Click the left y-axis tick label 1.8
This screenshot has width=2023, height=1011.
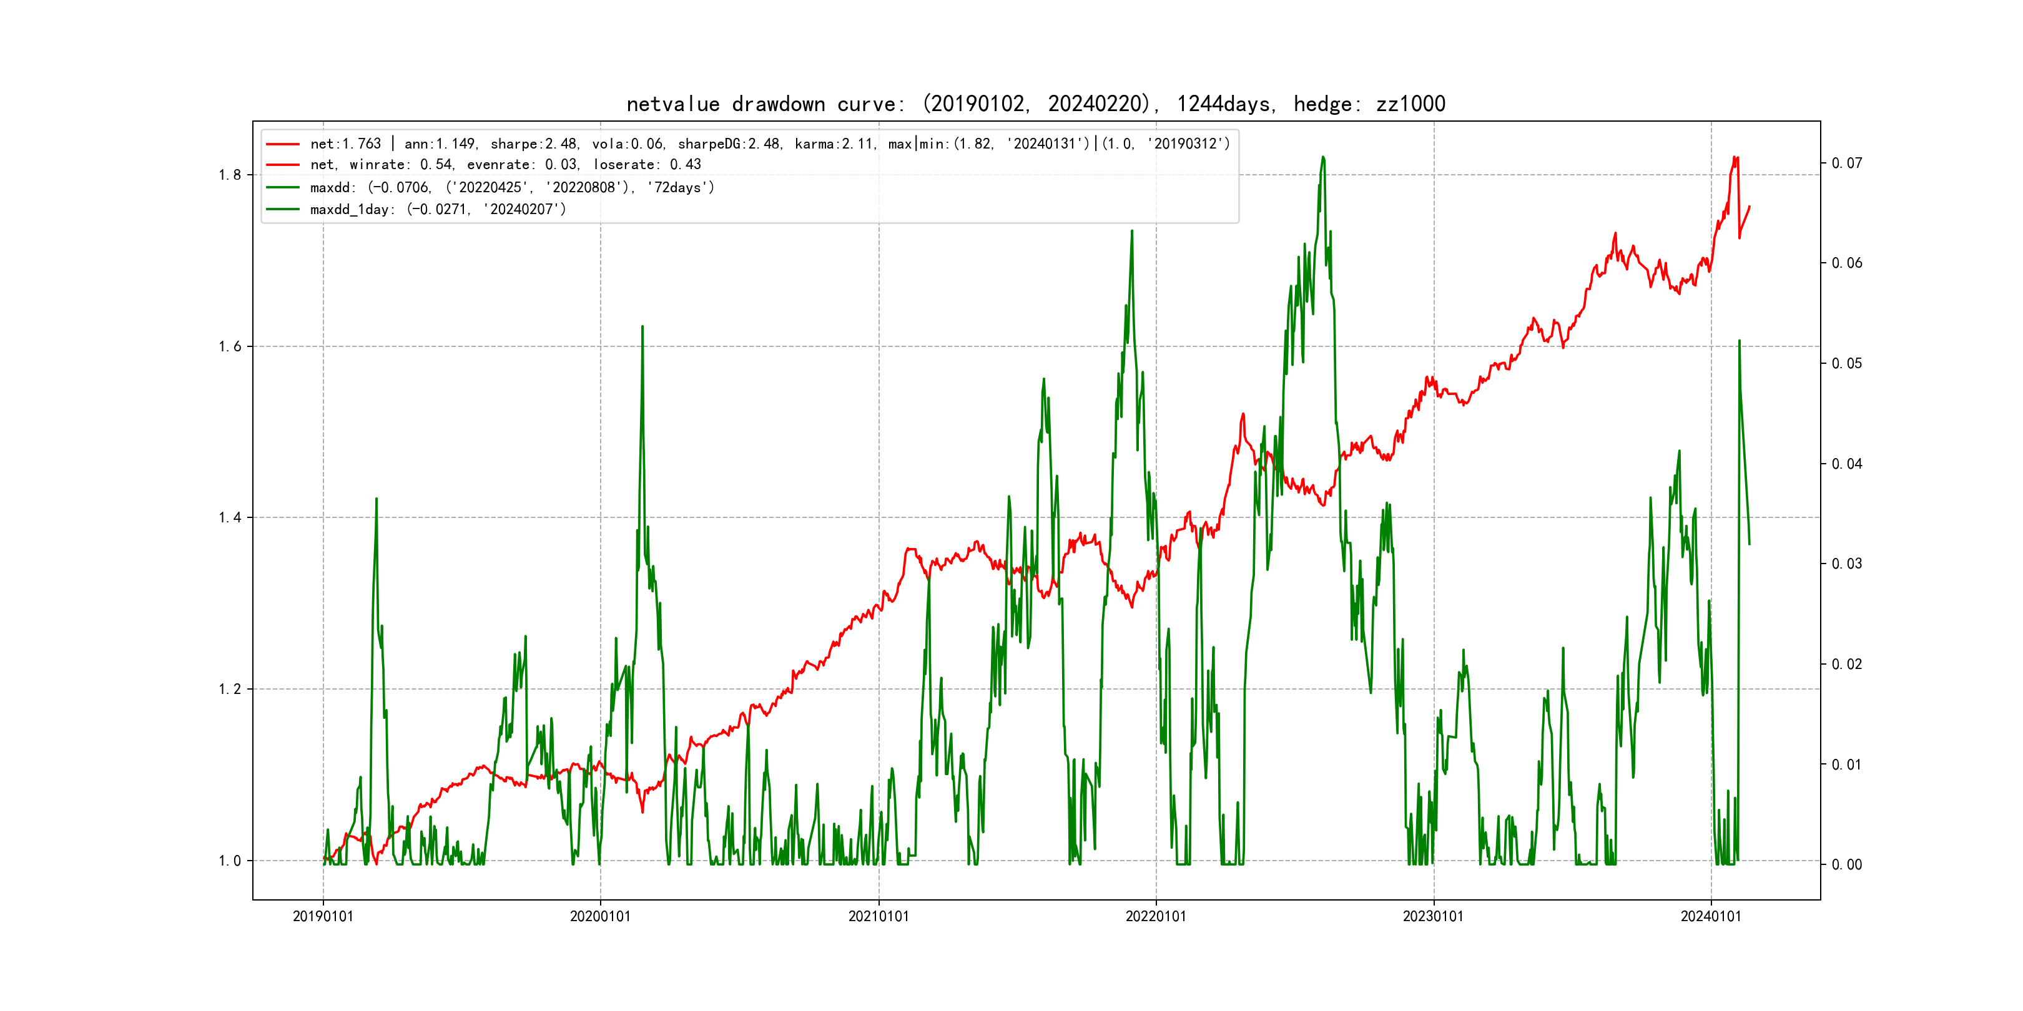[x=229, y=175]
